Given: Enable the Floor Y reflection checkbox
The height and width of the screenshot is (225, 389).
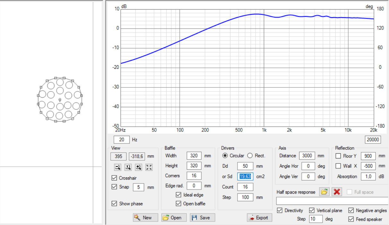Looking at the screenshot, I should click(x=338, y=156).
